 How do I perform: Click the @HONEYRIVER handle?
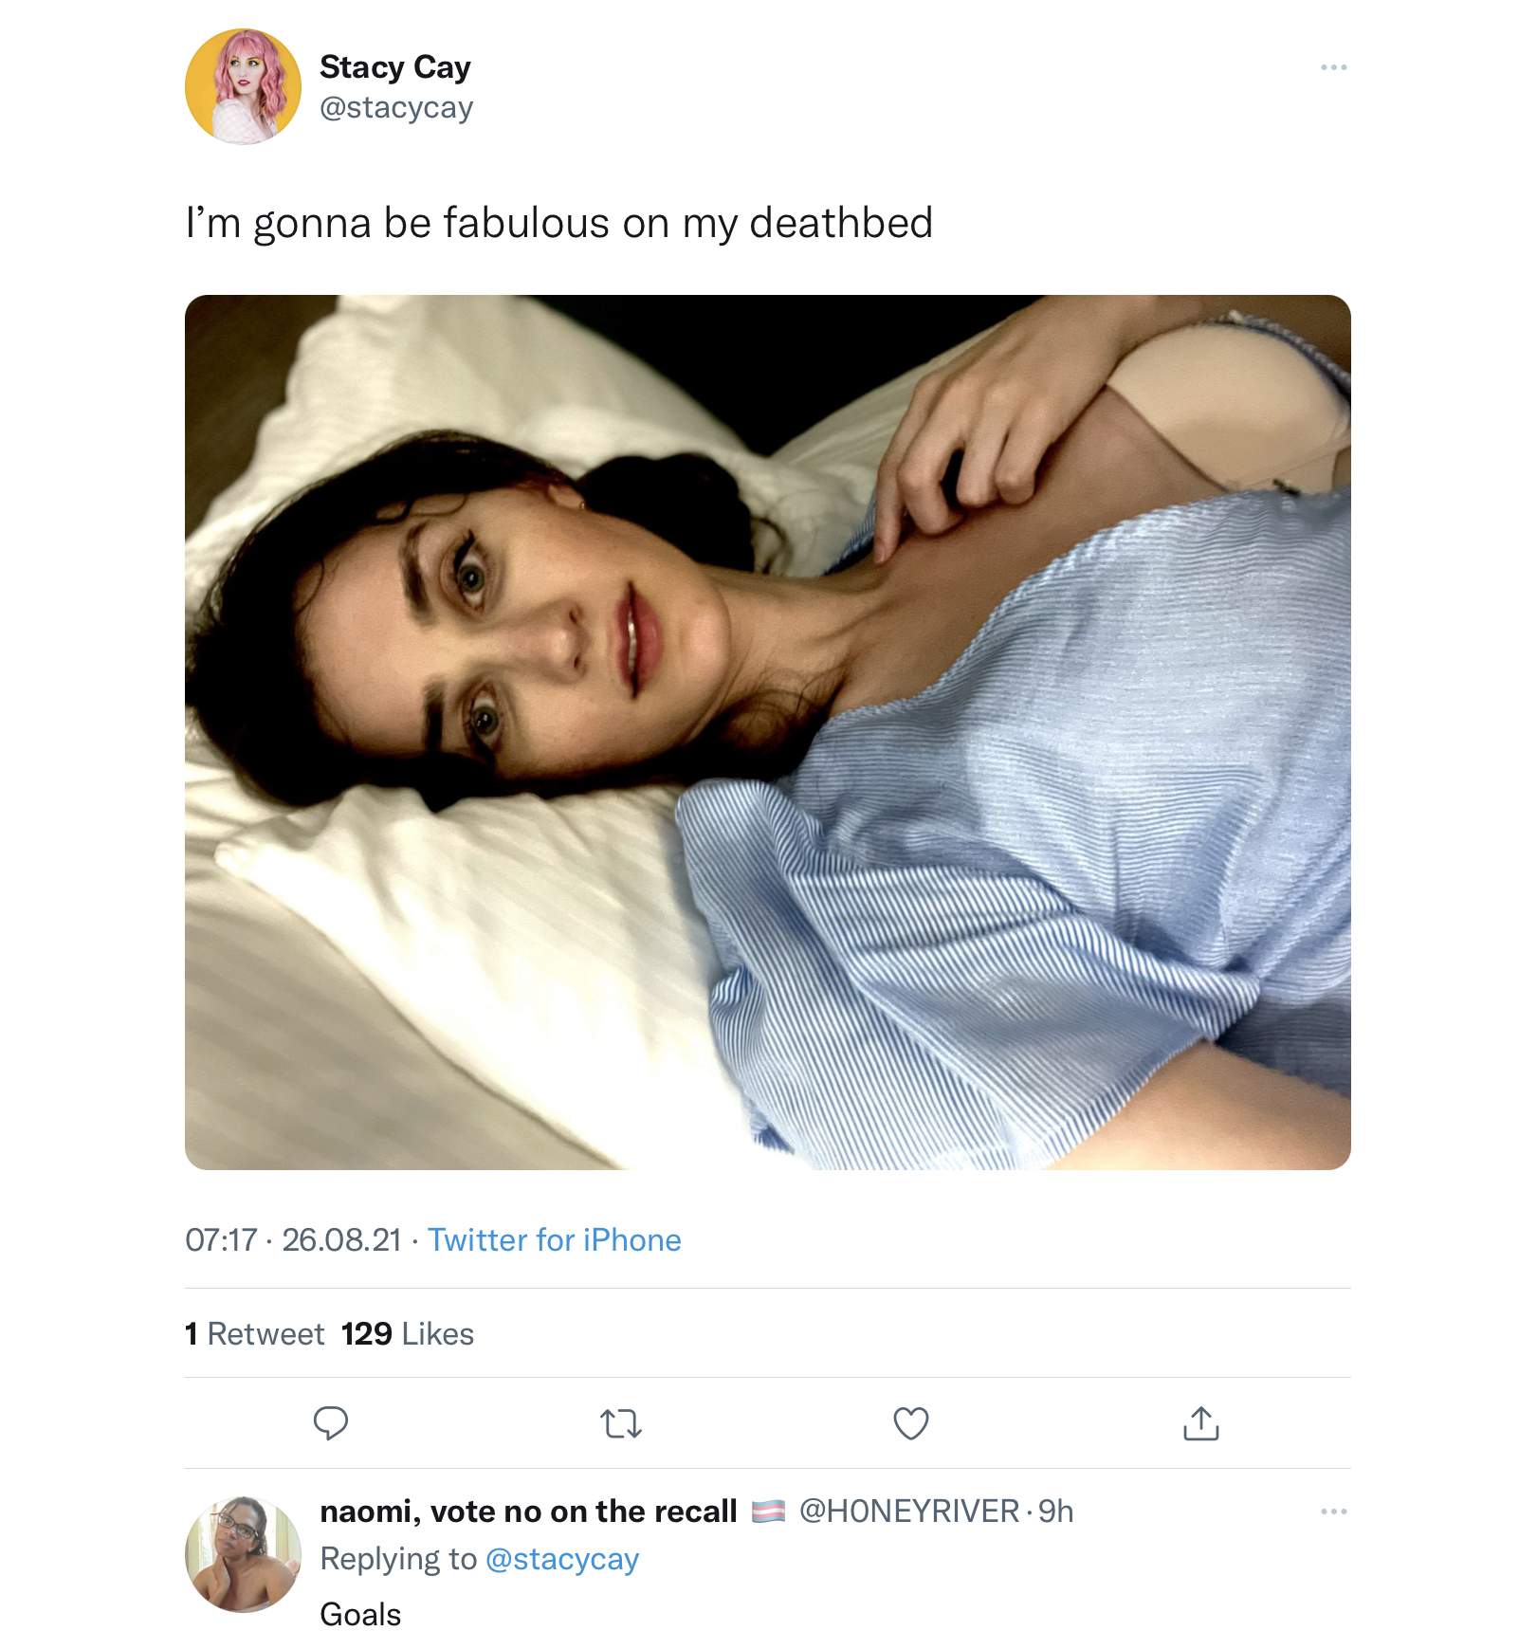click(x=909, y=1512)
